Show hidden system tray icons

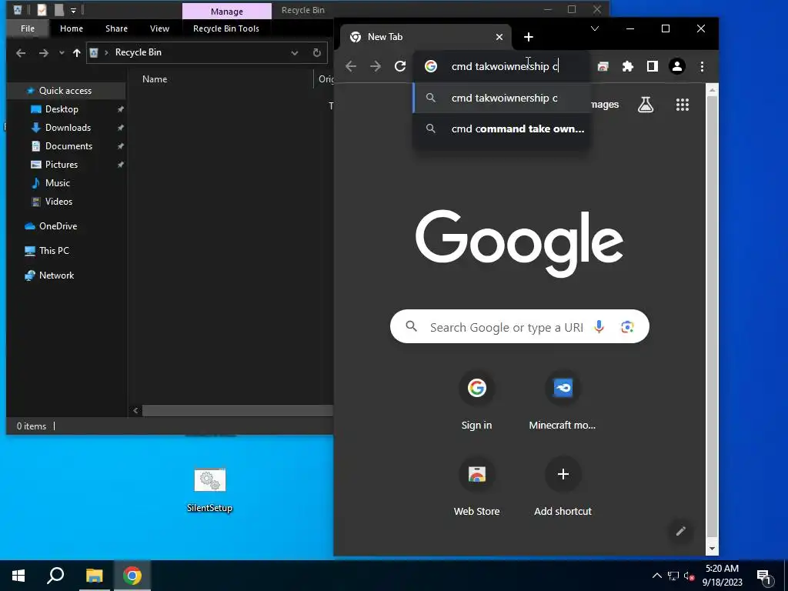pyautogui.click(x=657, y=576)
